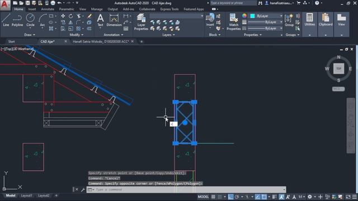Click the Group tool
The height and width of the screenshot is (201, 358).
(x=289, y=20)
